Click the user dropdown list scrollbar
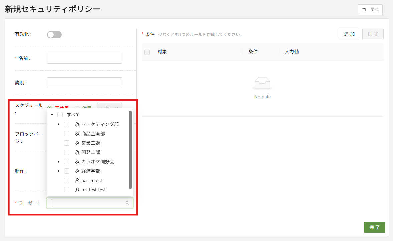 pyautogui.click(x=130, y=150)
